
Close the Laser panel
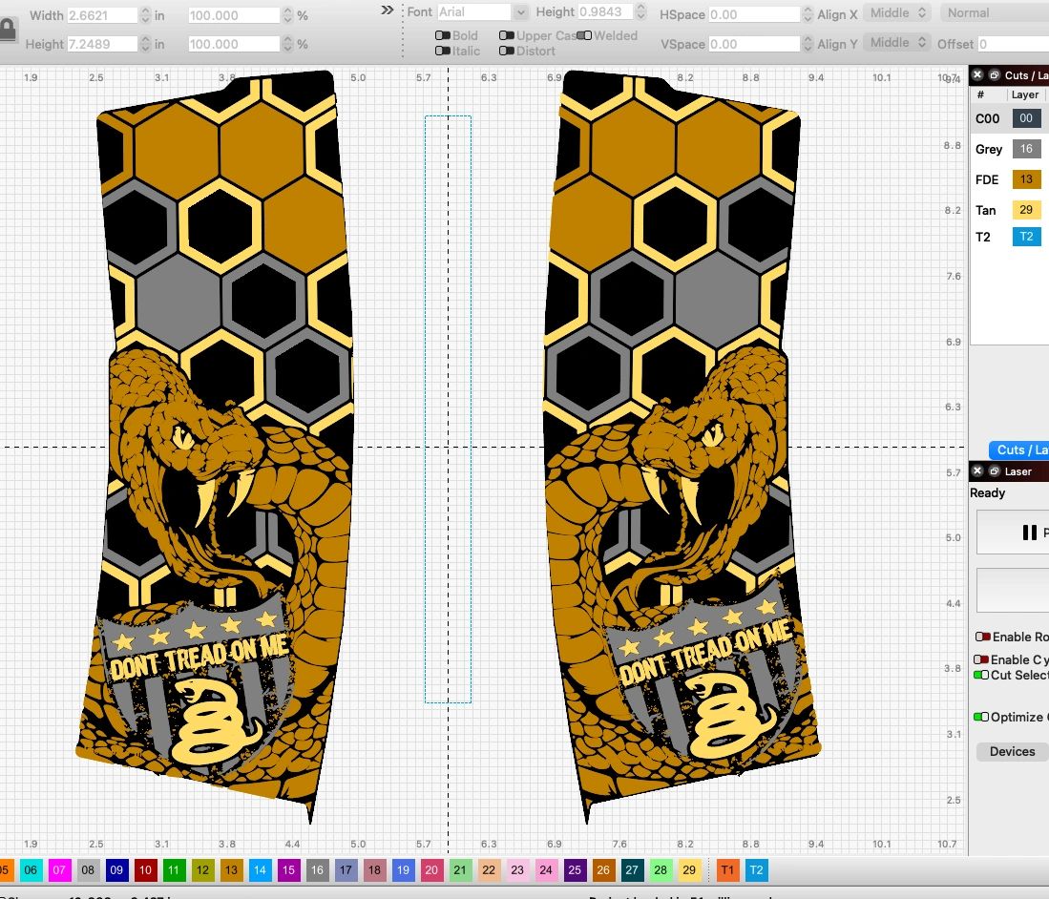(977, 471)
